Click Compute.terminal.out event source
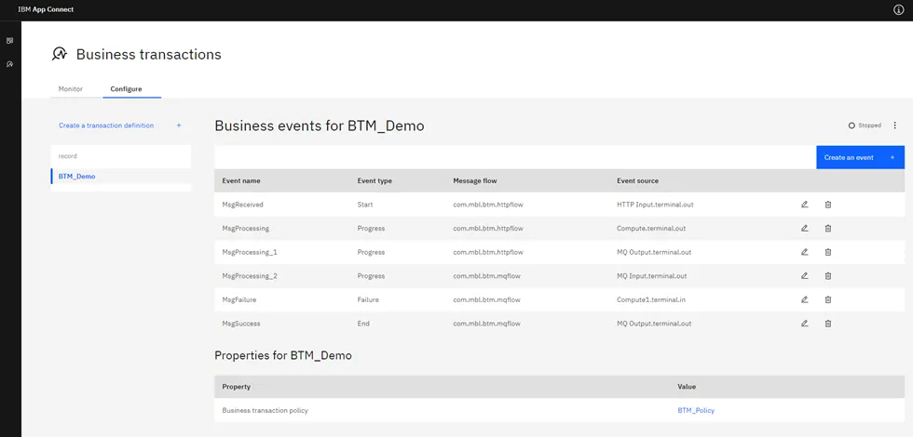The width and height of the screenshot is (913, 437). coord(651,229)
